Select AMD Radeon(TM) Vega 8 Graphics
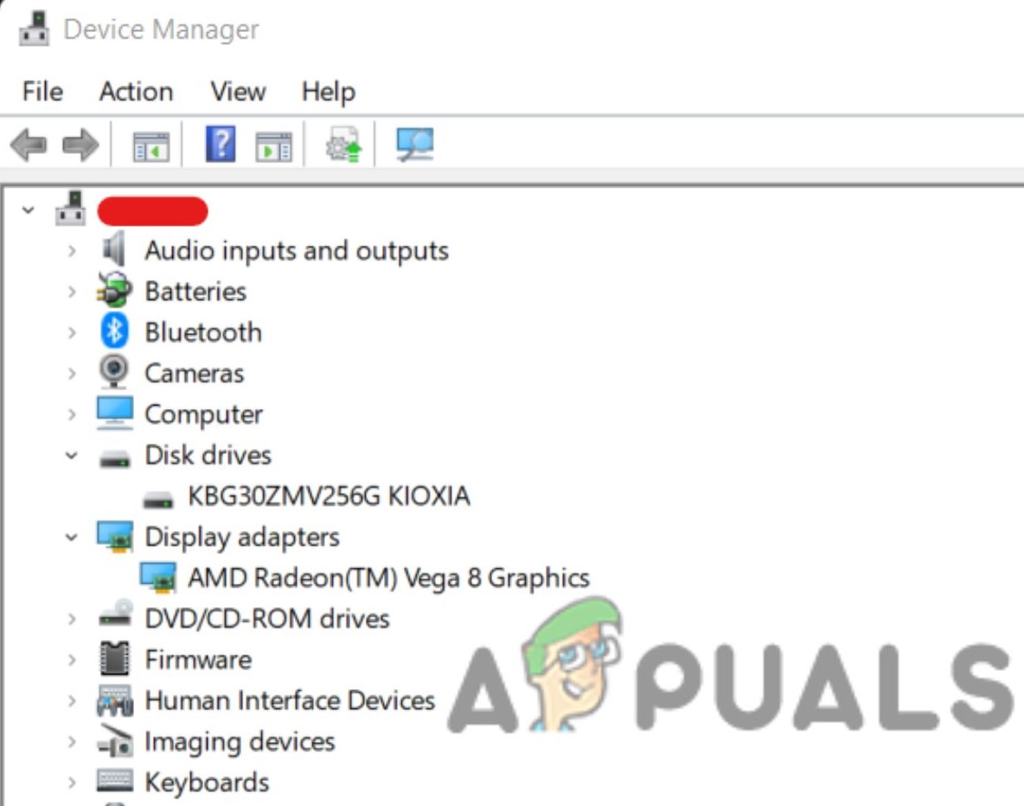 389,578
